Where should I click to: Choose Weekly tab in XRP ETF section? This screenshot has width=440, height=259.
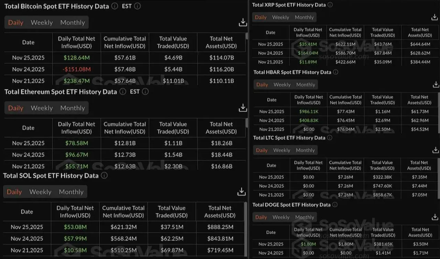pyautogui.click(x=280, y=17)
